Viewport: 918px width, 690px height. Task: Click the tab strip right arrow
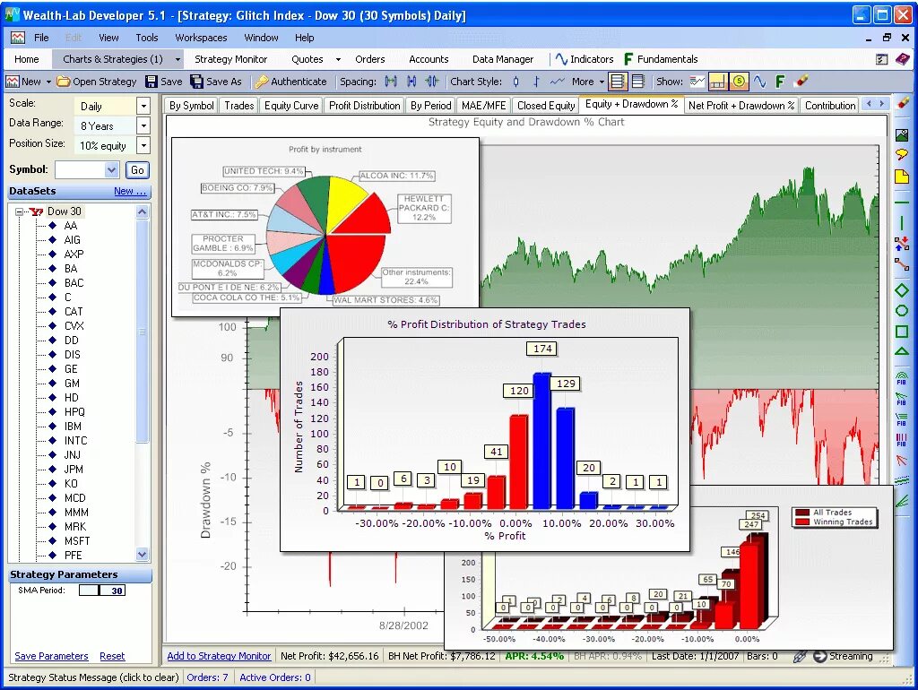[882, 104]
